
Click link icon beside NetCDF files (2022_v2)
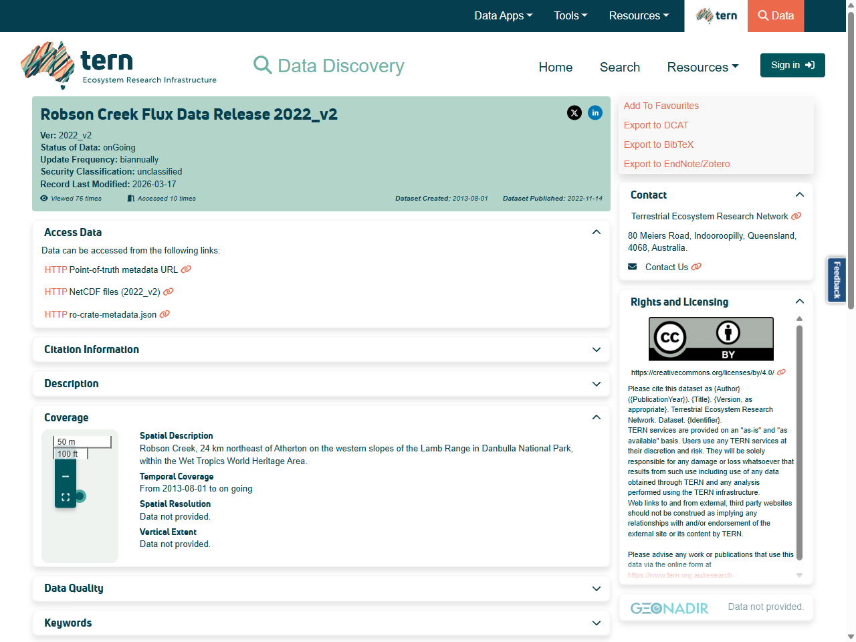(x=169, y=292)
